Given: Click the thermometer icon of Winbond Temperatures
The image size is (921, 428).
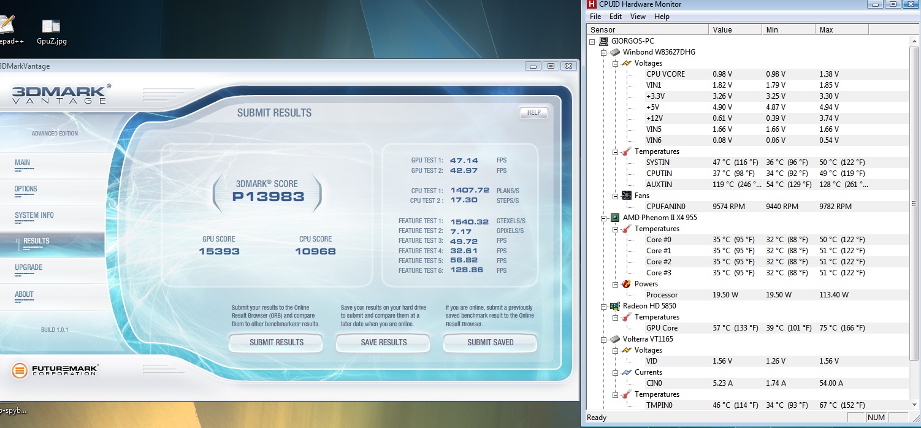Looking at the screenshot, I should point(627,151).
